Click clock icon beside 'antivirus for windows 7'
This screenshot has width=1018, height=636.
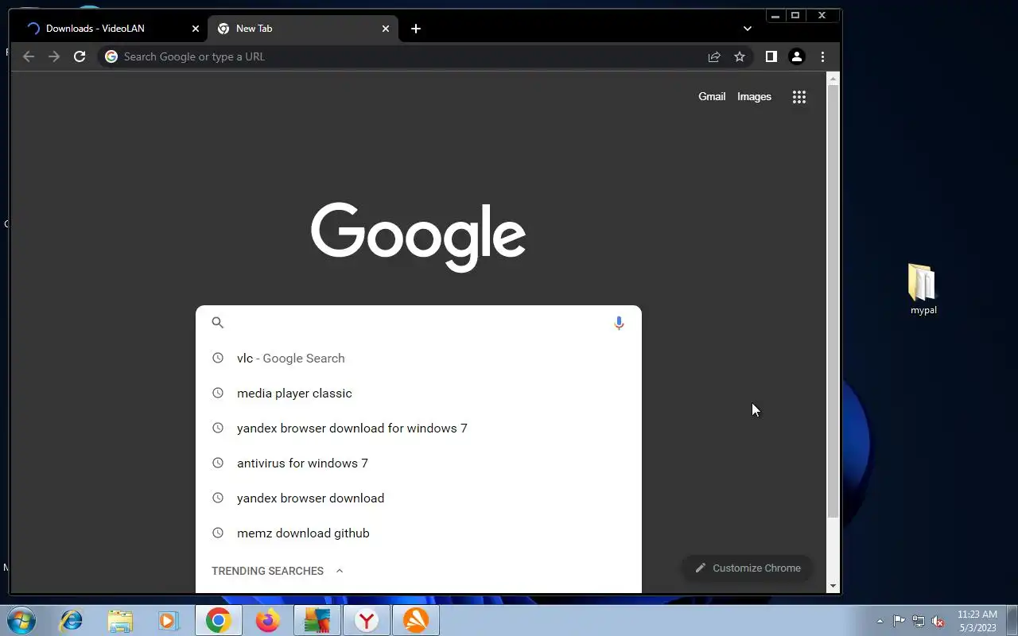[x=218, y=463]
